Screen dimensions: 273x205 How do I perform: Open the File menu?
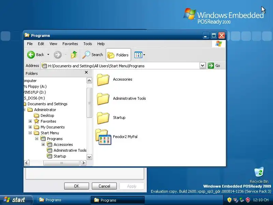click(x=30, y=44)
